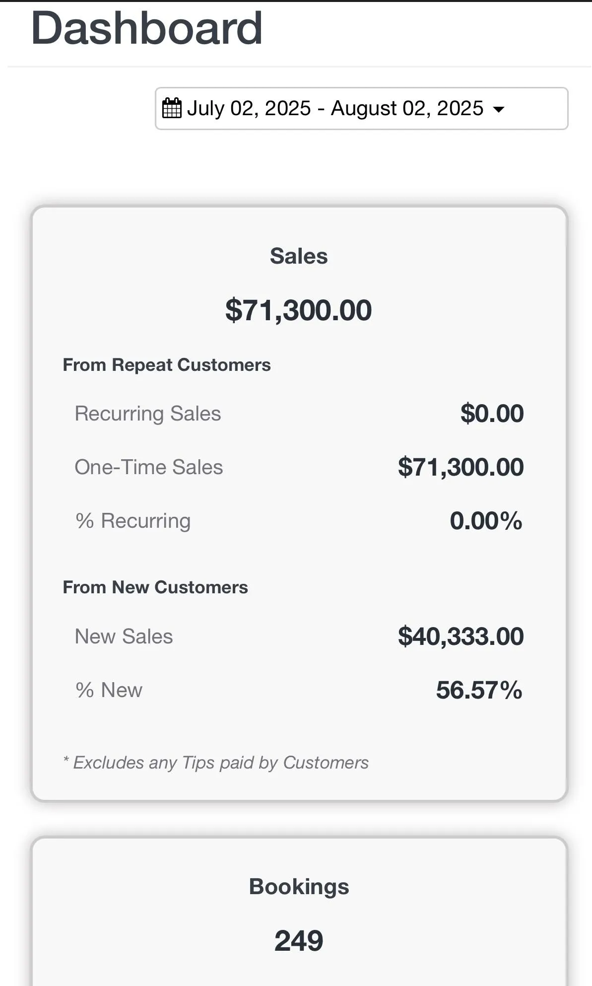Click the $0.00 recurring sales value
This screenshot has height=986, width=592.
tap(492, 414)
